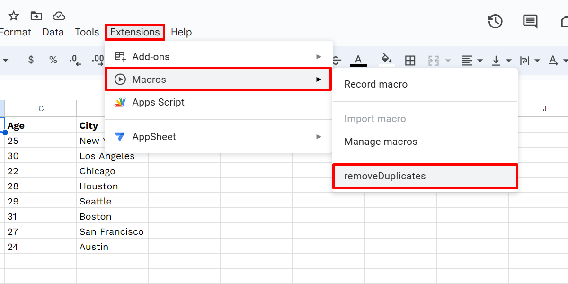Viewport: 568px width, 284px height.
Task: Open the Data menu
Action: pos(53,32)
